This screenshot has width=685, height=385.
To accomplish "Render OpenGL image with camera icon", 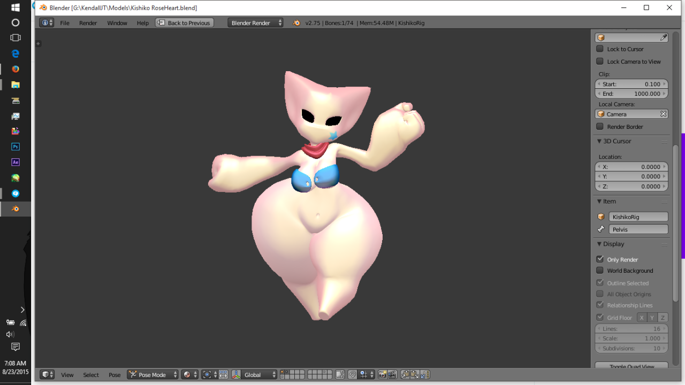I will (383, 375).
